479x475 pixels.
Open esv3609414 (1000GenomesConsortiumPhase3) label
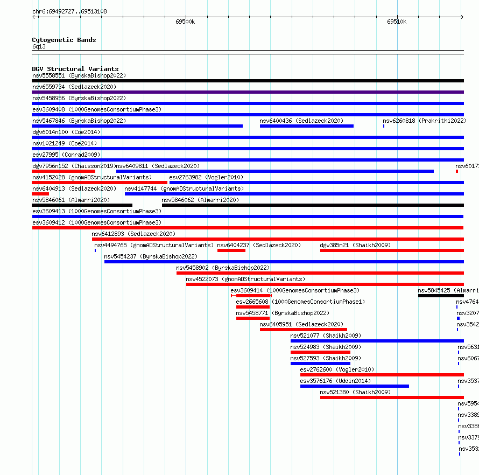pyautogui.click(x=295, y=290)
